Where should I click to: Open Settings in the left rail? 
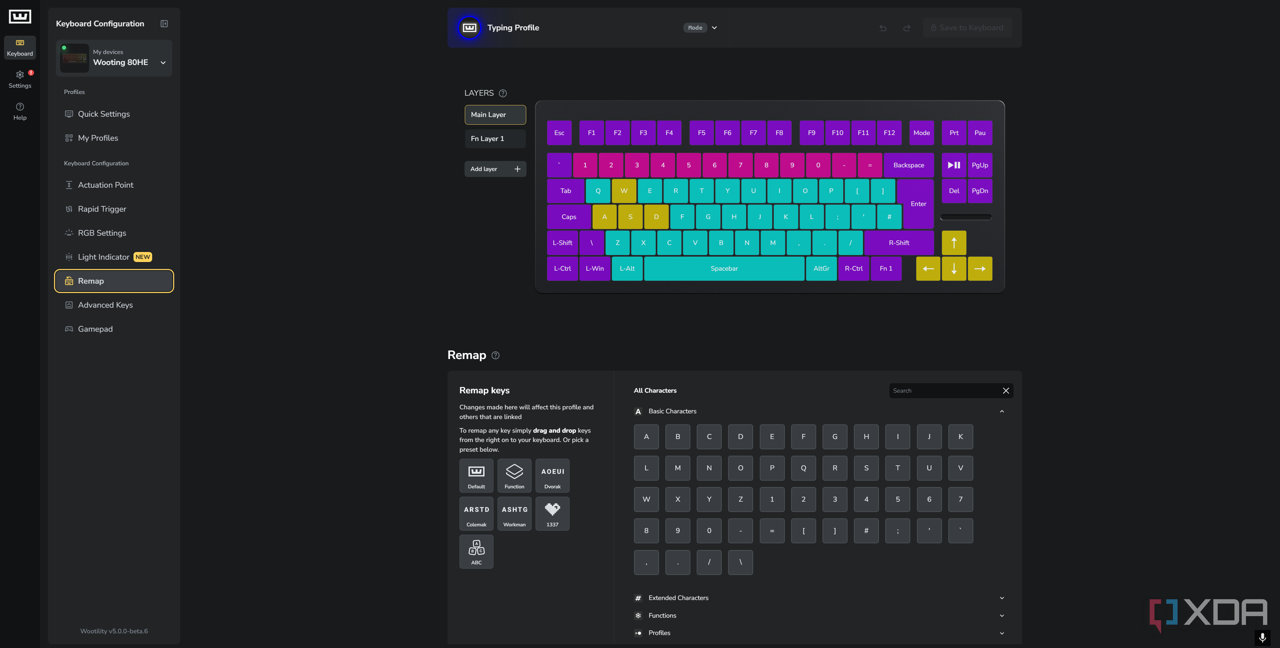[20, 79]
